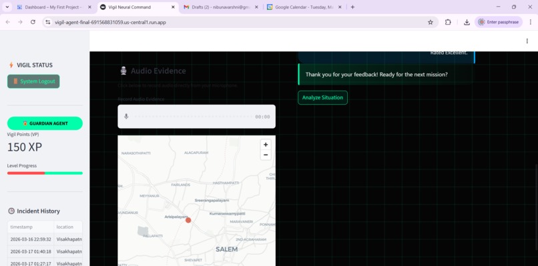Viewport: 538px width, 266px height.
Task: Switch to Vigil Neural Command tab
Action: point(138,7)
